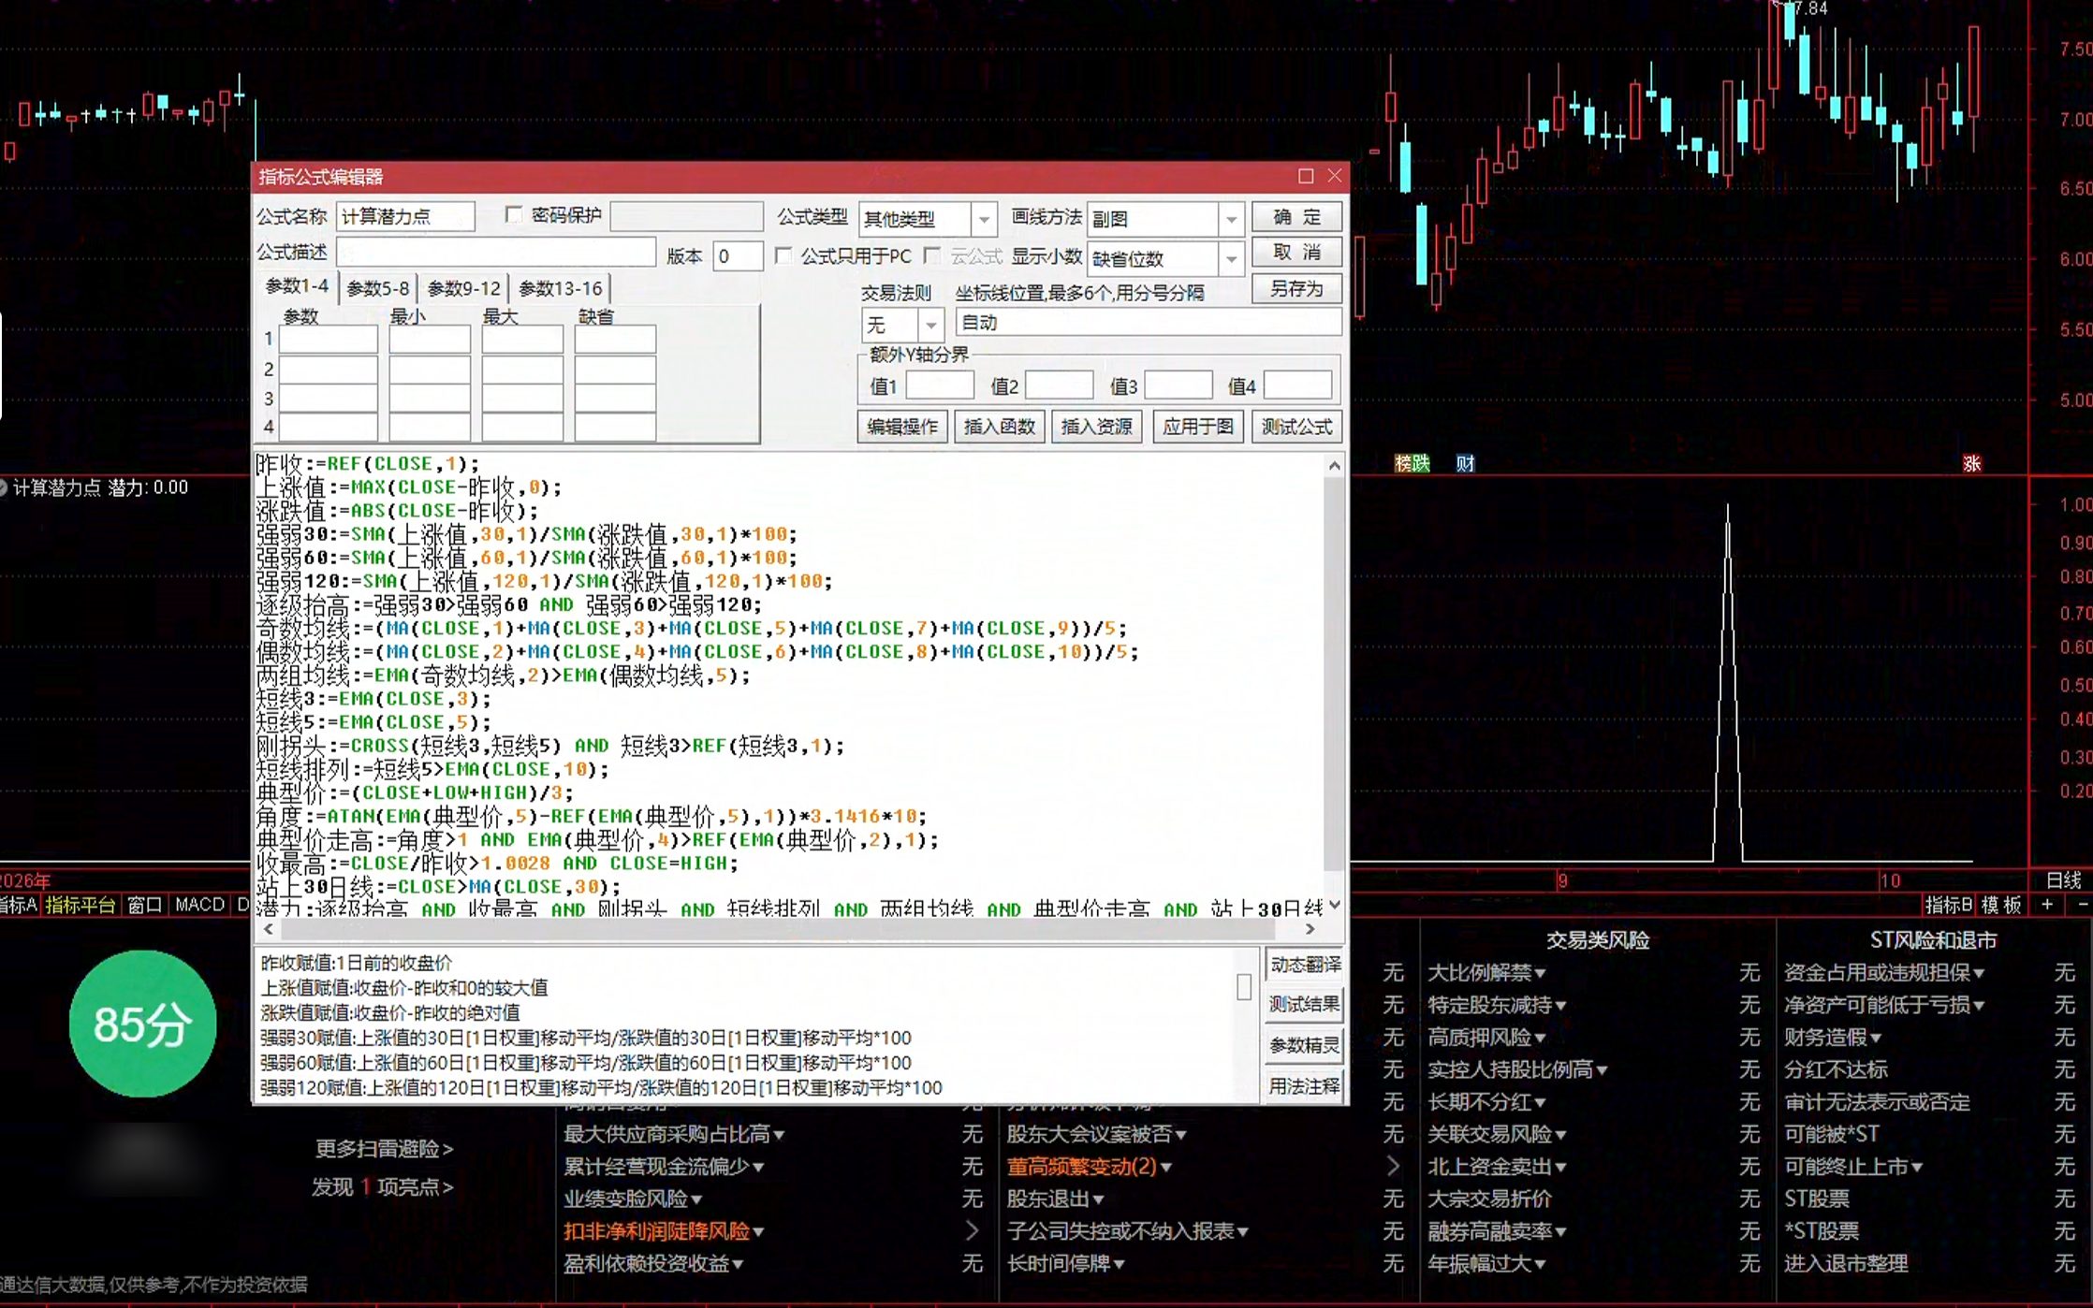This screenshot has width=2093, height=1308.
Task: Select the MACD indicator tab
Action: click(200, 905)
